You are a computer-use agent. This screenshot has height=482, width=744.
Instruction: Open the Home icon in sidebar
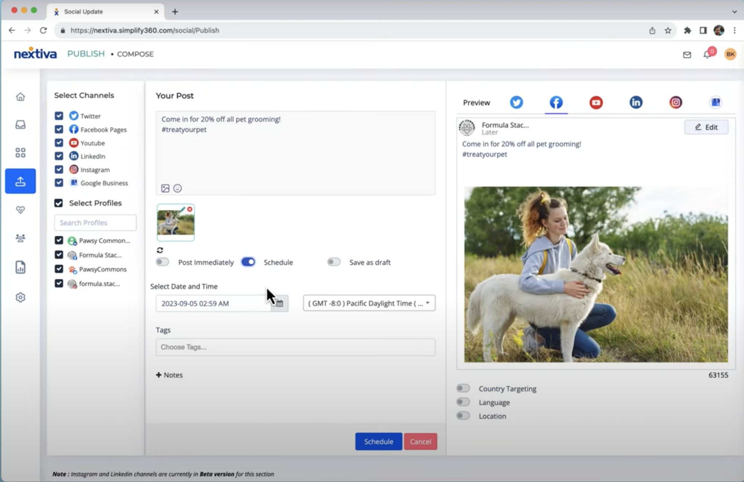point(20,97)
